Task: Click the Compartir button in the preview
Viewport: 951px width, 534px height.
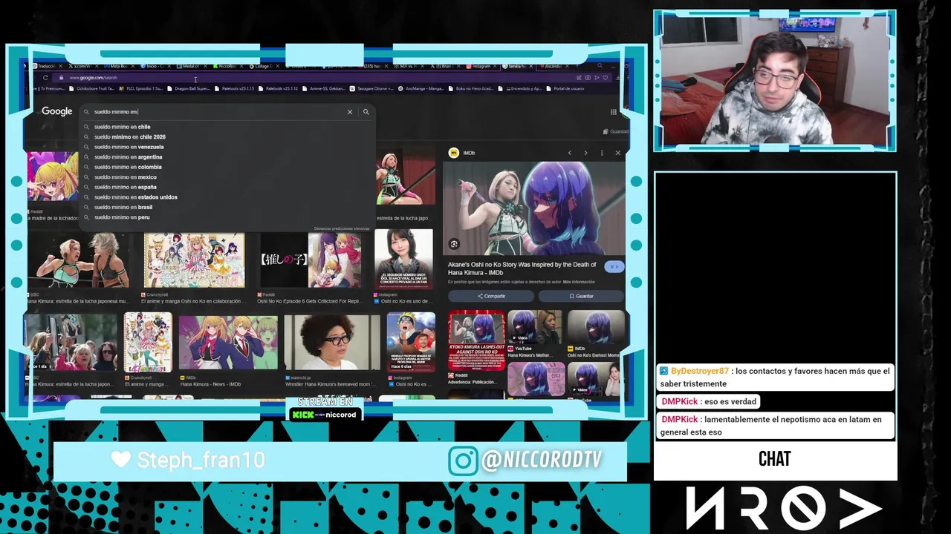Action: click(491, 296)
